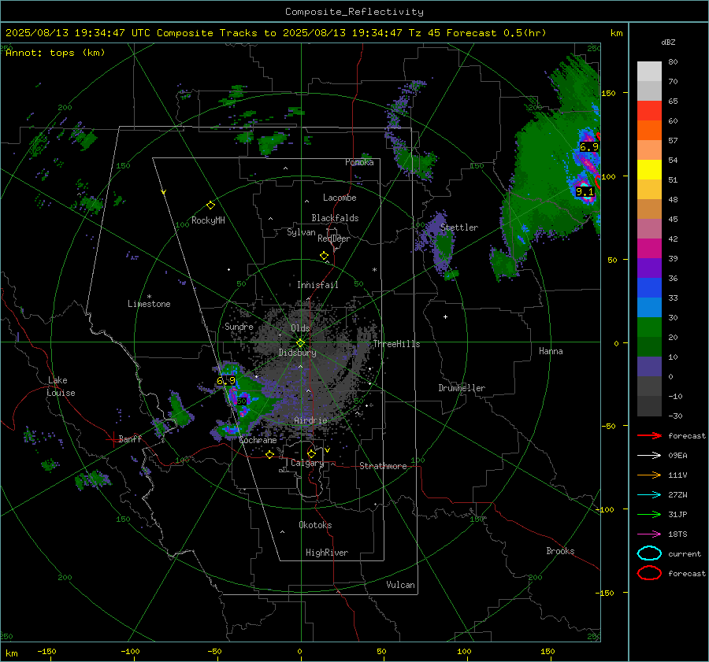
Task: Click the yellow diamond marker south of Cochrane
Action: click(269, 454)
